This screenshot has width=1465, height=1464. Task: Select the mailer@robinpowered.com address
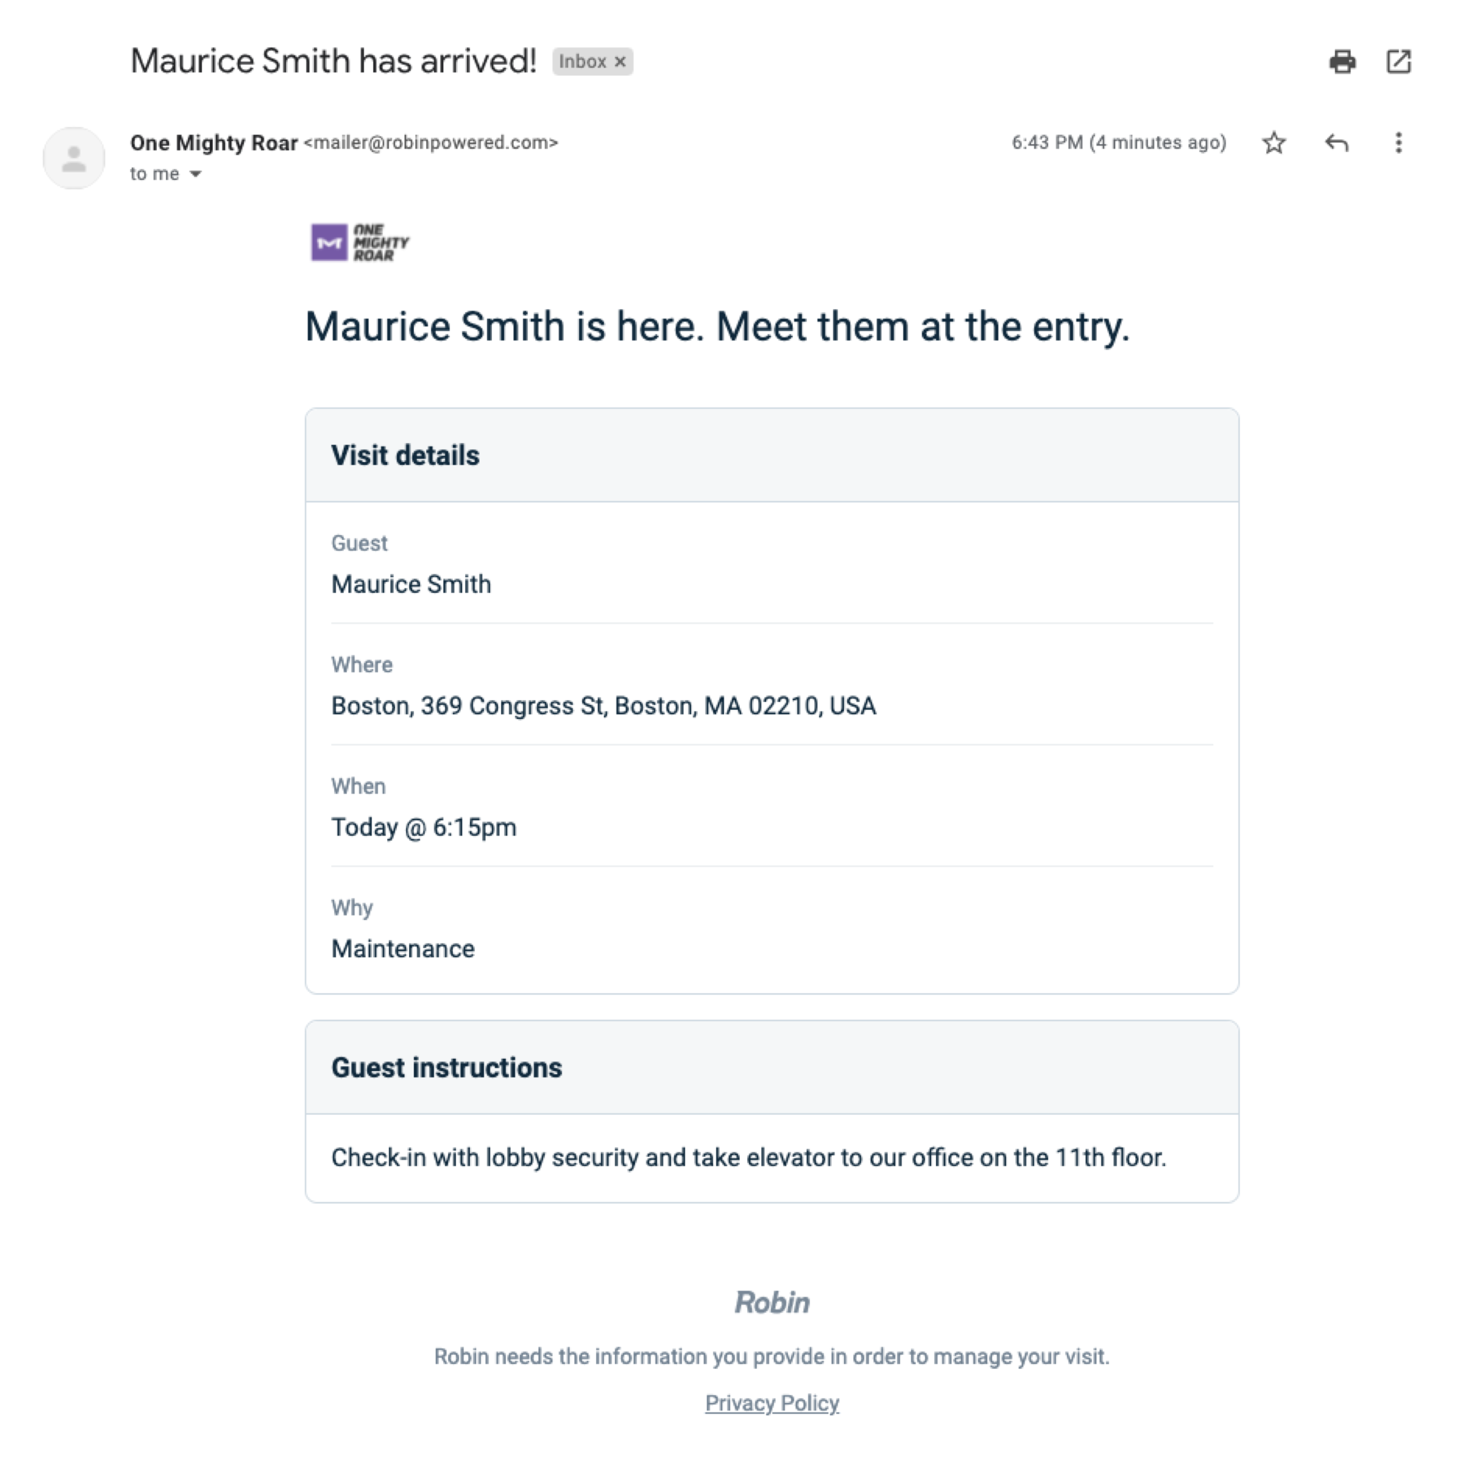431,143
